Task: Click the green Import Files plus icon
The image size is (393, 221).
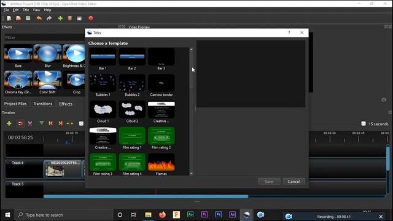Action: pyautogui.click(x=60, y=18)
